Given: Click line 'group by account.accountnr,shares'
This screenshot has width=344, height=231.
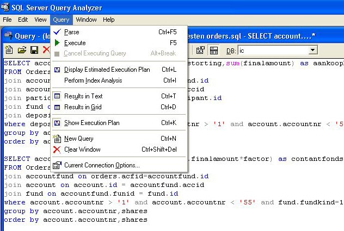Looking at the screenshot, I should [76, 211].
